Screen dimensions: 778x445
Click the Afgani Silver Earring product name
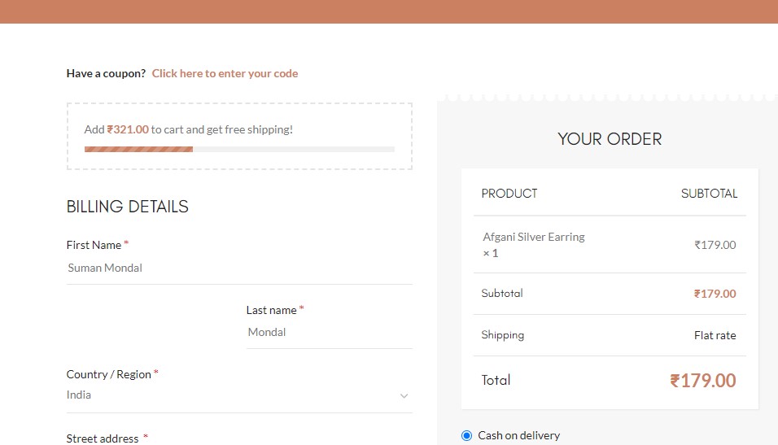[x=534, y=237]
